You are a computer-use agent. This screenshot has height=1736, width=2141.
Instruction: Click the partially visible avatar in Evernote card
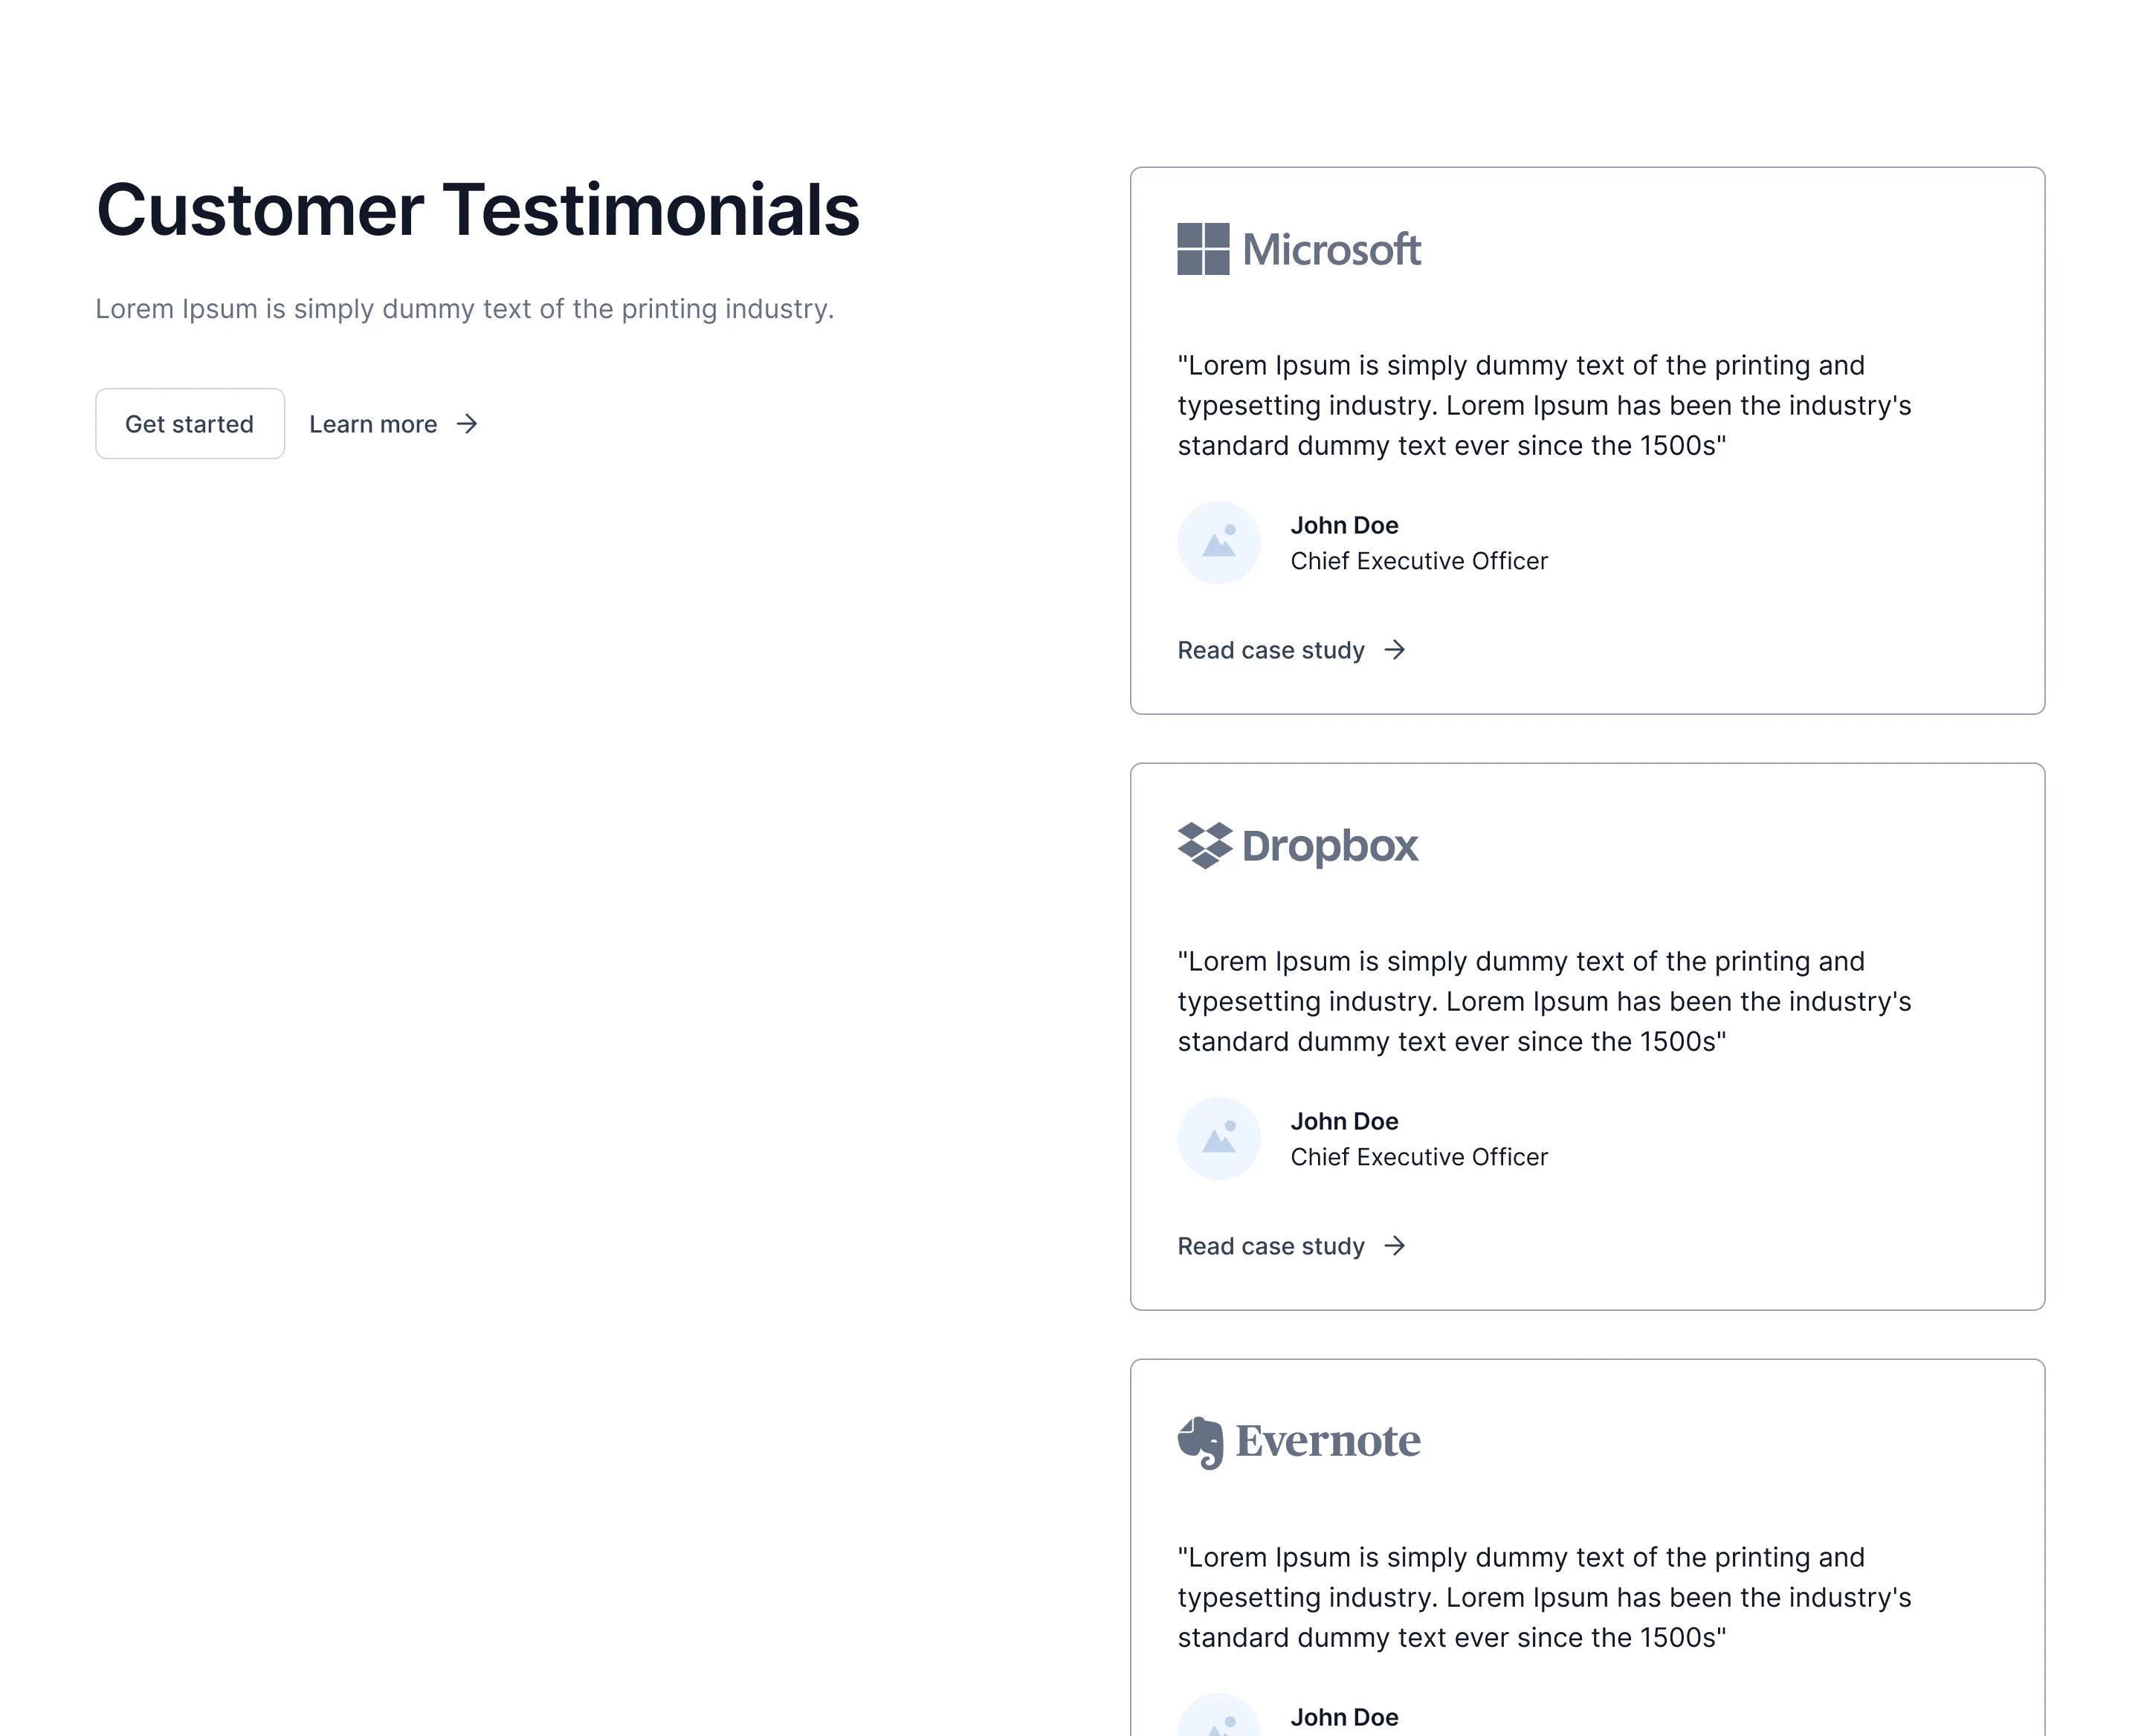[x=1218, y=1715]
